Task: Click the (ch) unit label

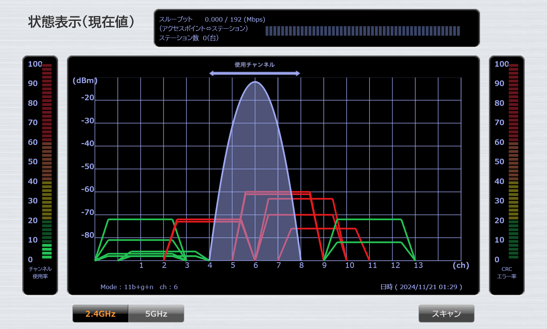Action: pos(461,265)
